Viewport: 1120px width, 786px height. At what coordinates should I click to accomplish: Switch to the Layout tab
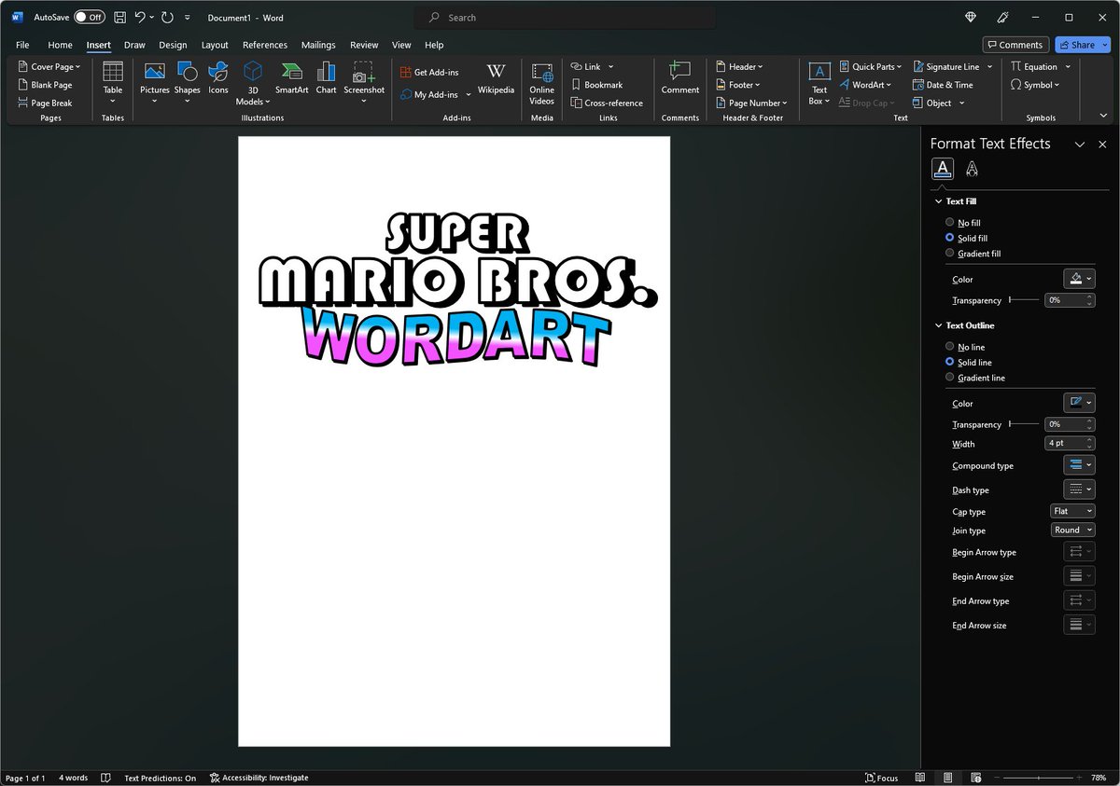pyautogui.click(x=215, y=45)
